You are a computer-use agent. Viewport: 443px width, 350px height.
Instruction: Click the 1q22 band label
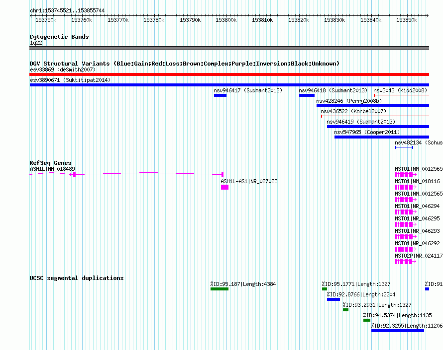[36, 43]
